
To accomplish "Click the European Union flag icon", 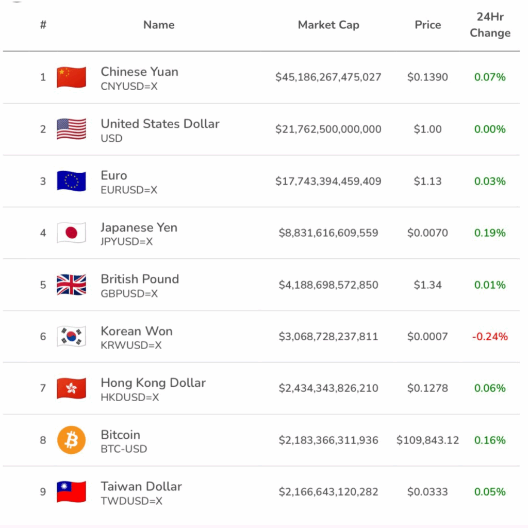I will pyautogui.click(x=71, y=181).
